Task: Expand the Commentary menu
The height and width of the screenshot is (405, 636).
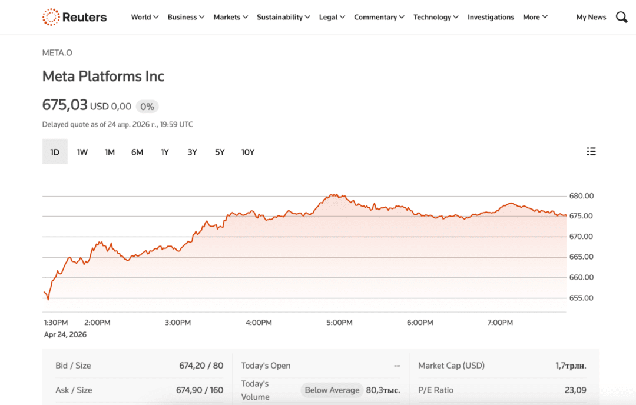Action: 379,17
